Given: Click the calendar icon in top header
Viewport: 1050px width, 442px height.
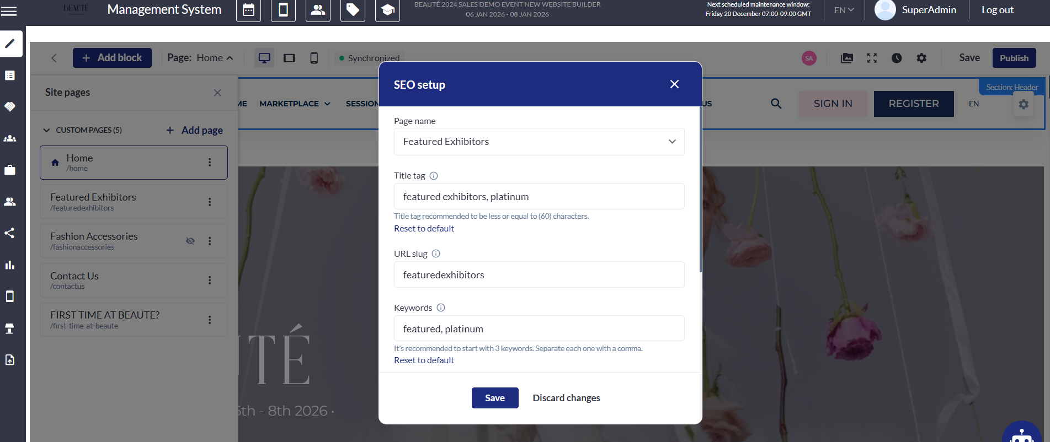Looking at the screenshot, I should tap(248, 10).
